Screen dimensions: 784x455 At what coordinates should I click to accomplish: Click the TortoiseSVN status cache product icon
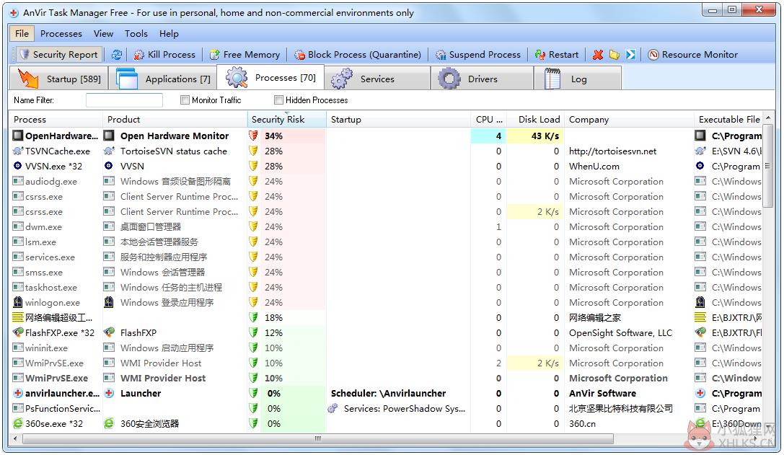click(109, 151)
